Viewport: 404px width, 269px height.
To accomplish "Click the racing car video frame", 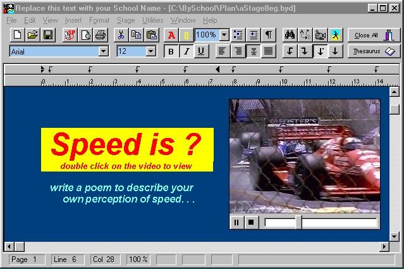I will click(x=305, y=156).
